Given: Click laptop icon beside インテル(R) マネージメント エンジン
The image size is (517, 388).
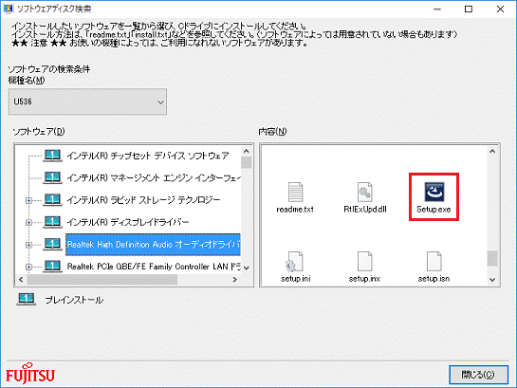Looking at the screenshot, I should (52, 177).
